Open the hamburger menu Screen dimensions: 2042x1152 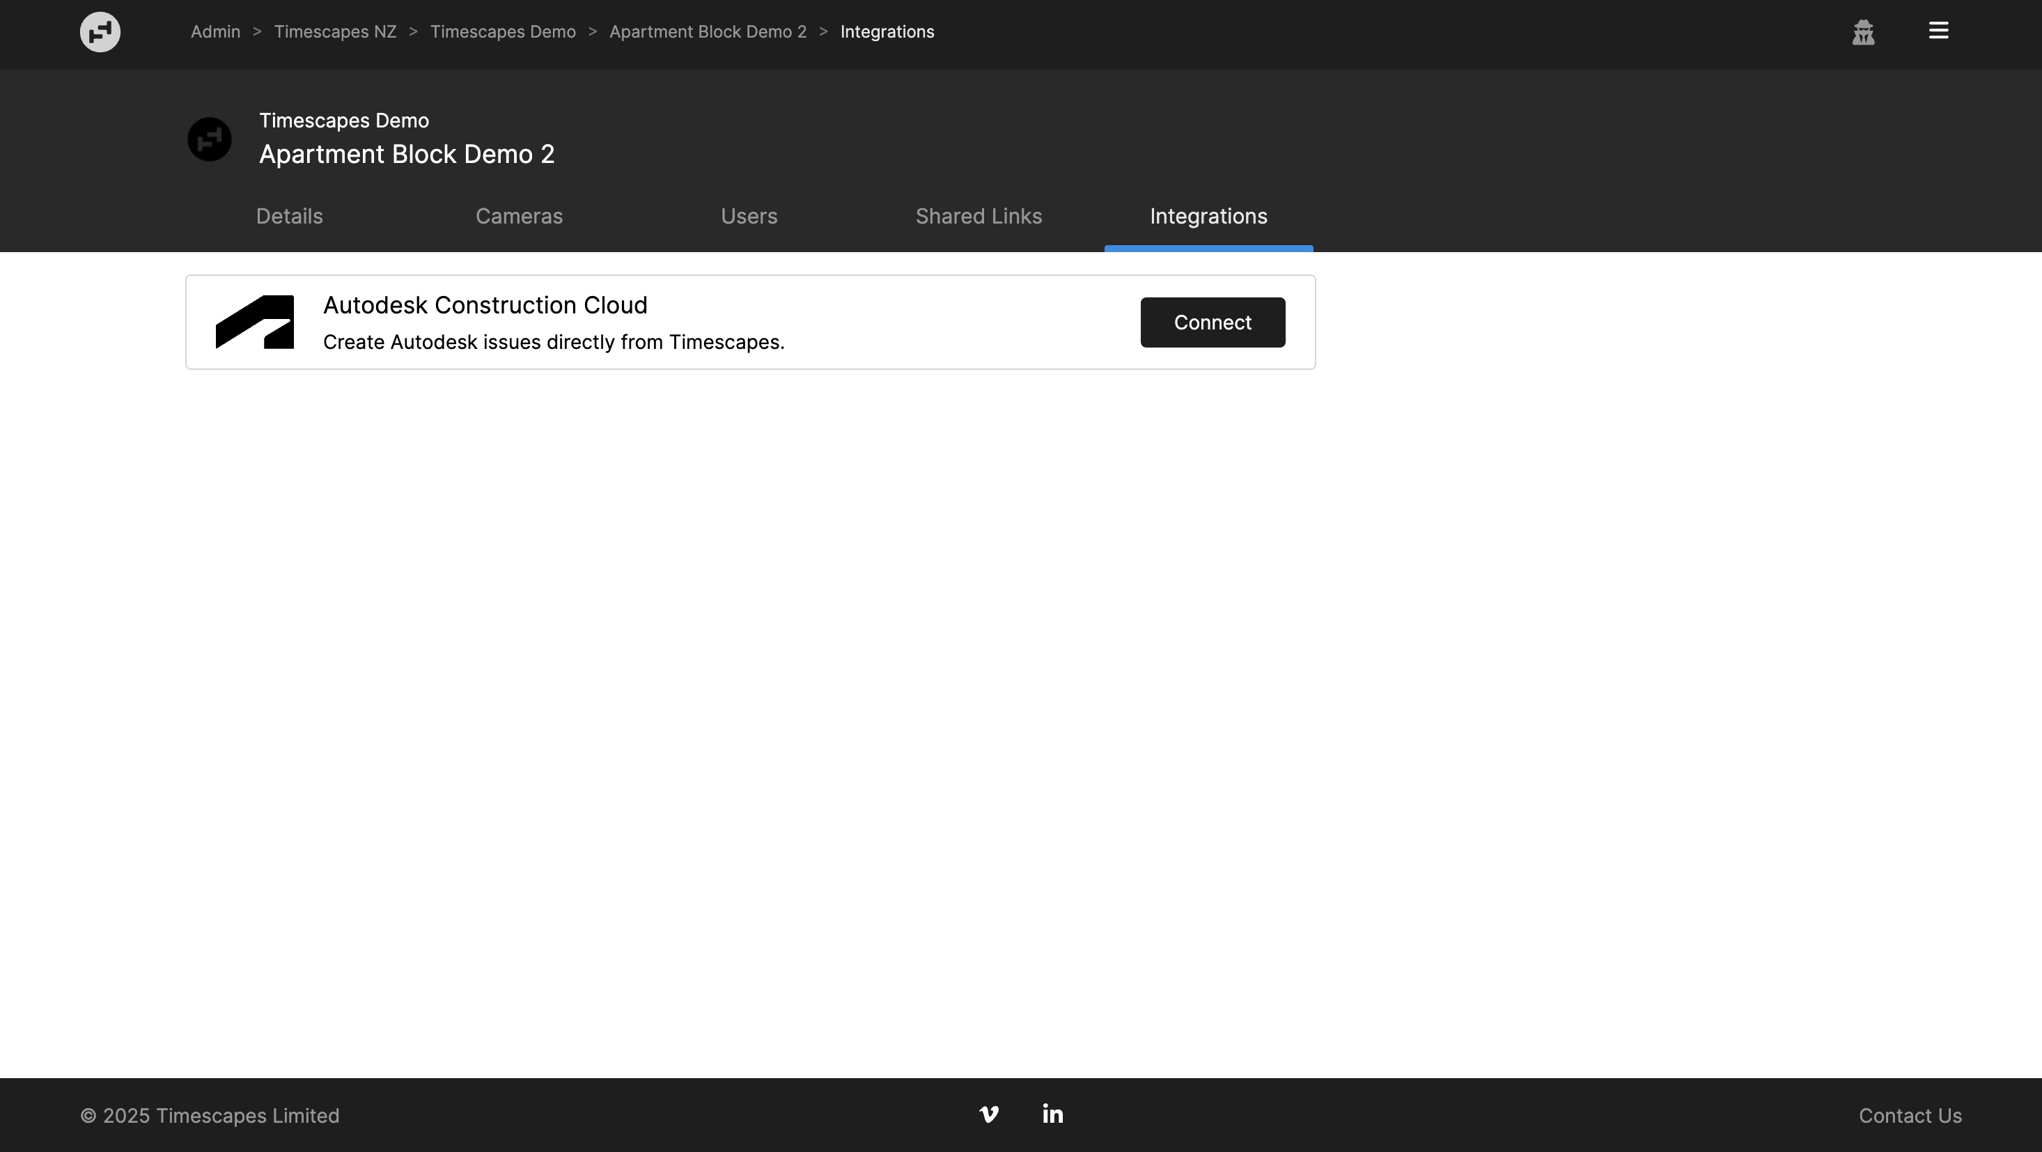coord(1938,31)
